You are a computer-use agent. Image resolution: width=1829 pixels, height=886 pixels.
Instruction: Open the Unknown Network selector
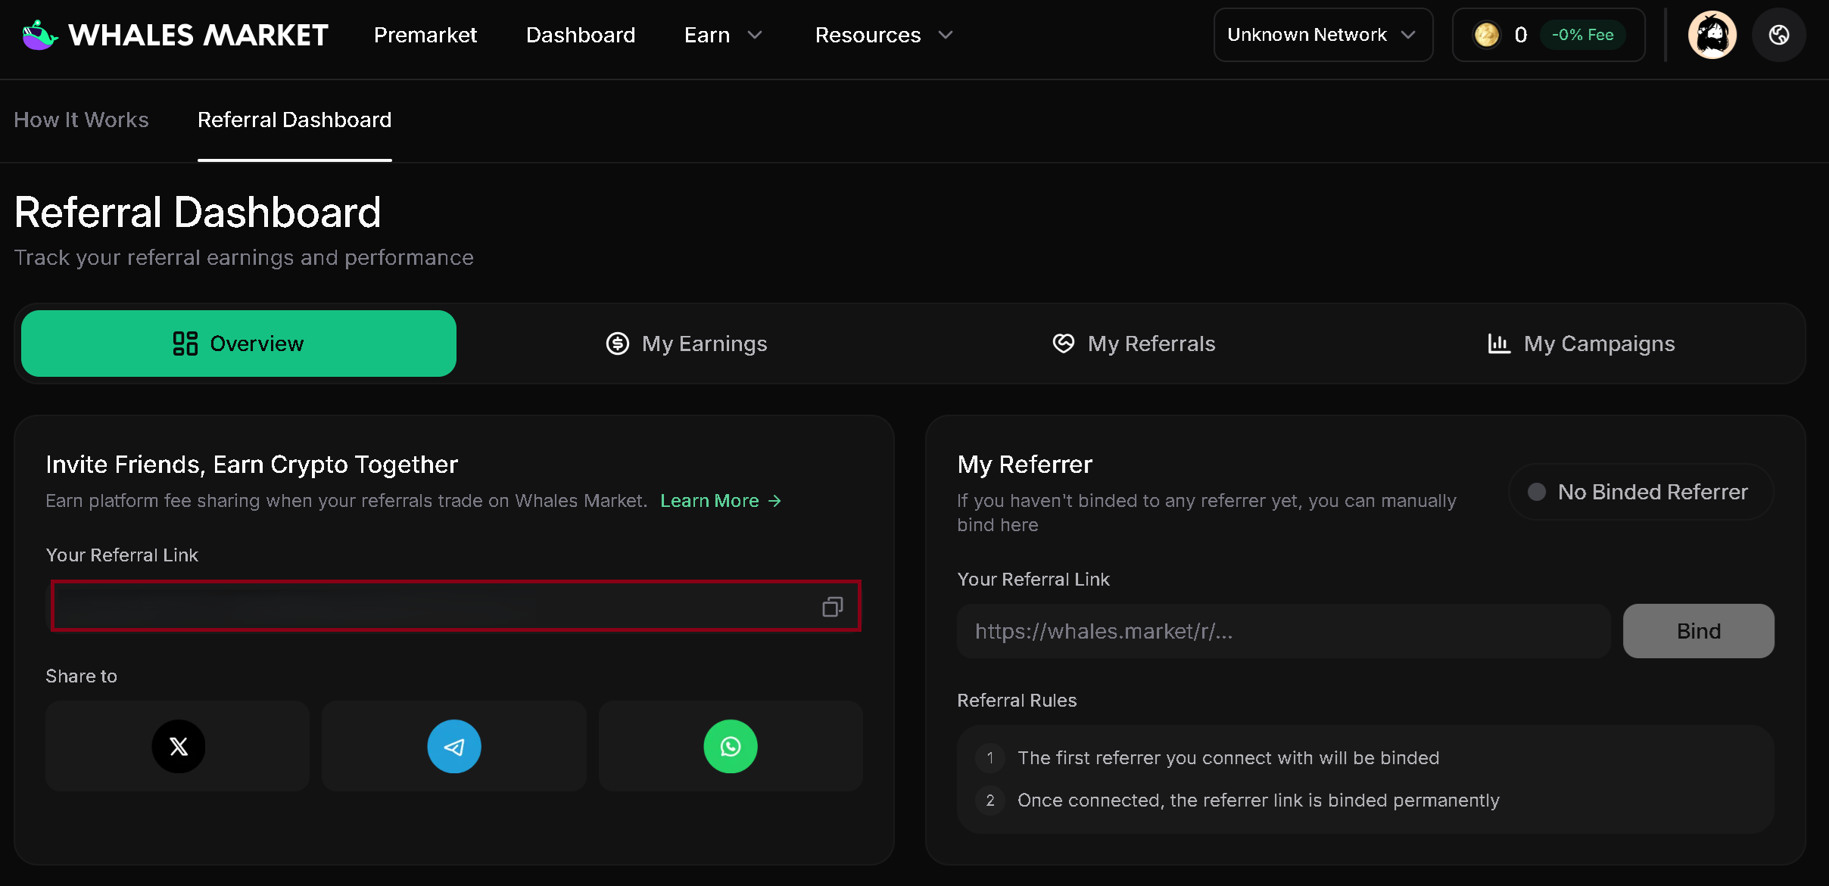1323,34
